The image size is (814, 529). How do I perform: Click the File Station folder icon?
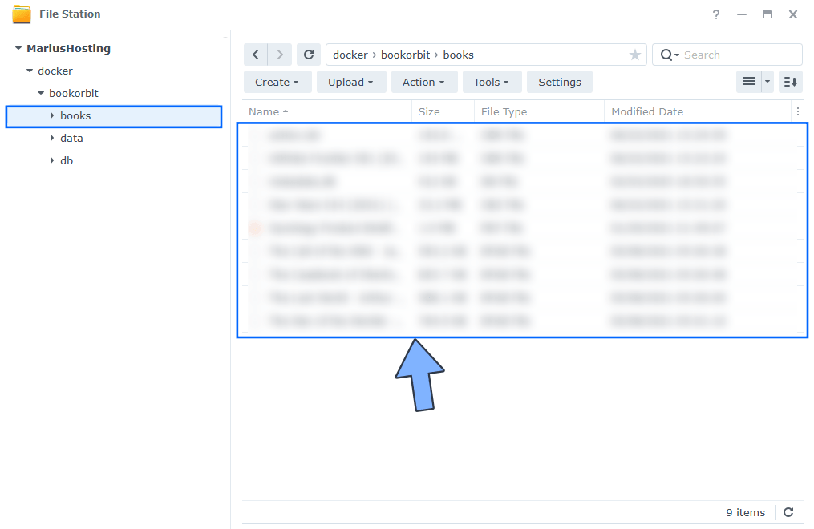click(22, 14)
